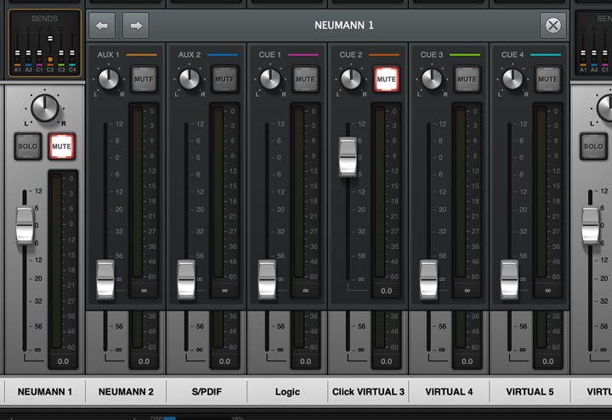This screenshot has height=420, width=612.
Task: Select the VIRTUAL 4 channel name
Action: click(449, 391)
